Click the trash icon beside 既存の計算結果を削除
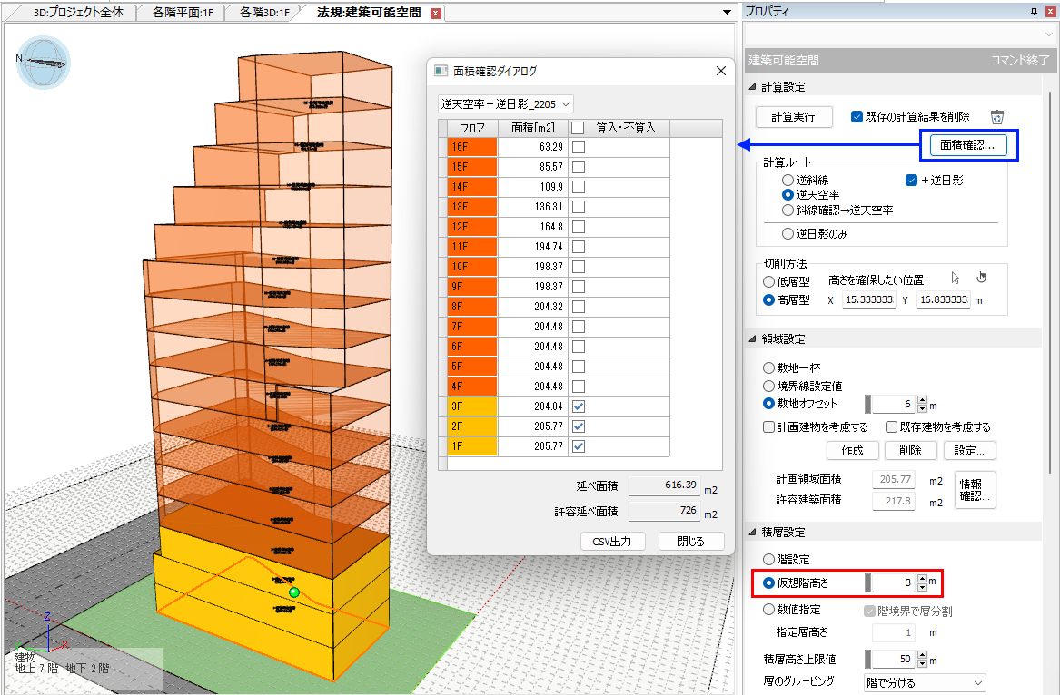 pos(997,117)
